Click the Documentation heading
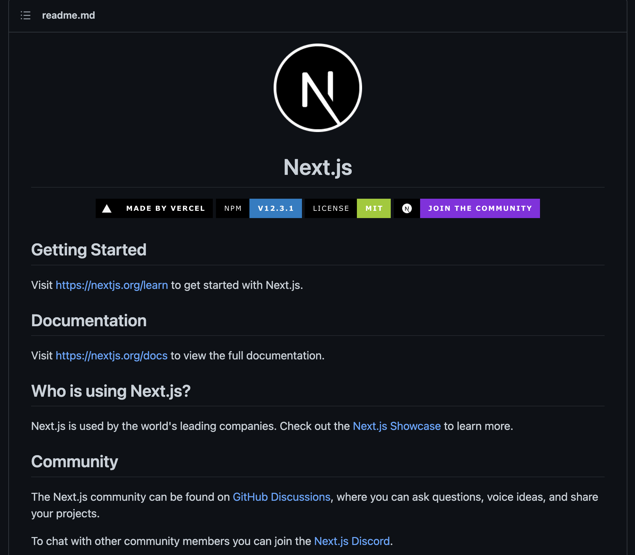The height and width of the screenshot is (555, 635). tap(89, 320)
